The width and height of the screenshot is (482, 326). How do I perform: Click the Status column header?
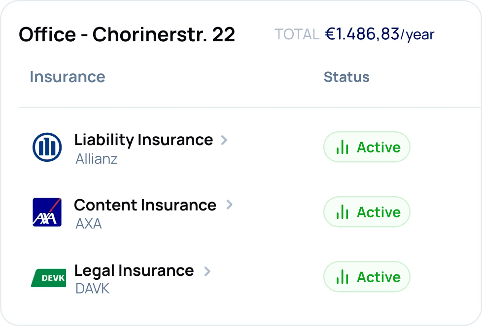click(x=346, y=77)
